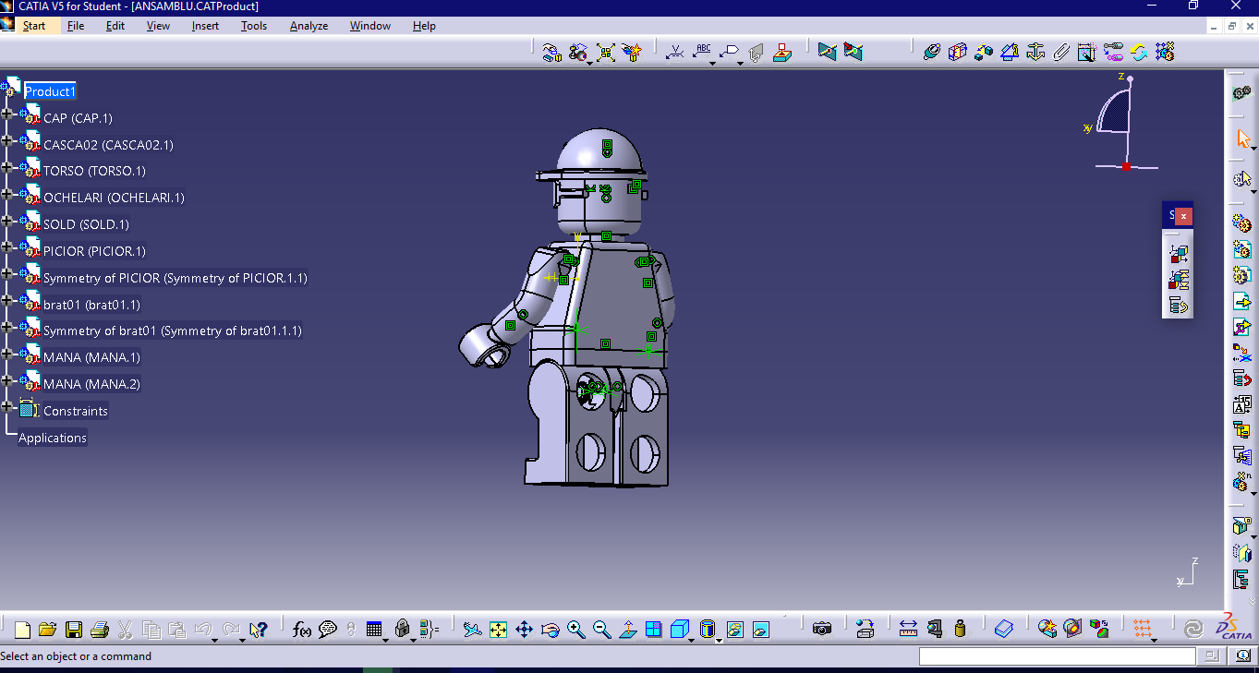Image resolution: width=1259 pixels, height=673 pixels.
Task: Select the Rotate view tool
Action: (550, 630)
